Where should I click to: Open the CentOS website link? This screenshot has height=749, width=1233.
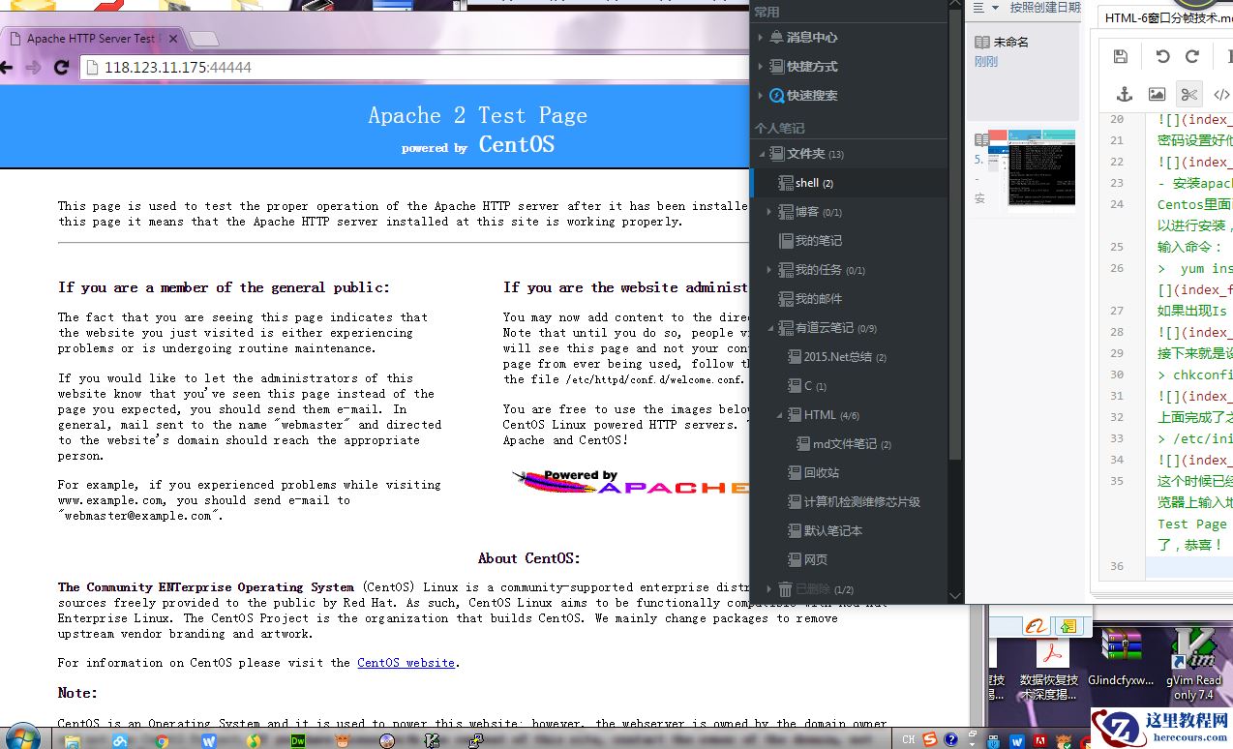406,663
